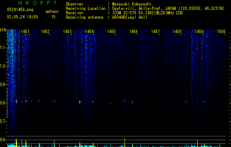Click the 1451 time marker
The image size is (231, 147).
[x=25, y=32]
